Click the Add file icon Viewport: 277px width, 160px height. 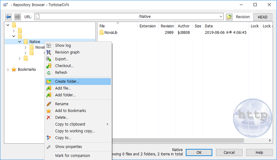[49, 88]
